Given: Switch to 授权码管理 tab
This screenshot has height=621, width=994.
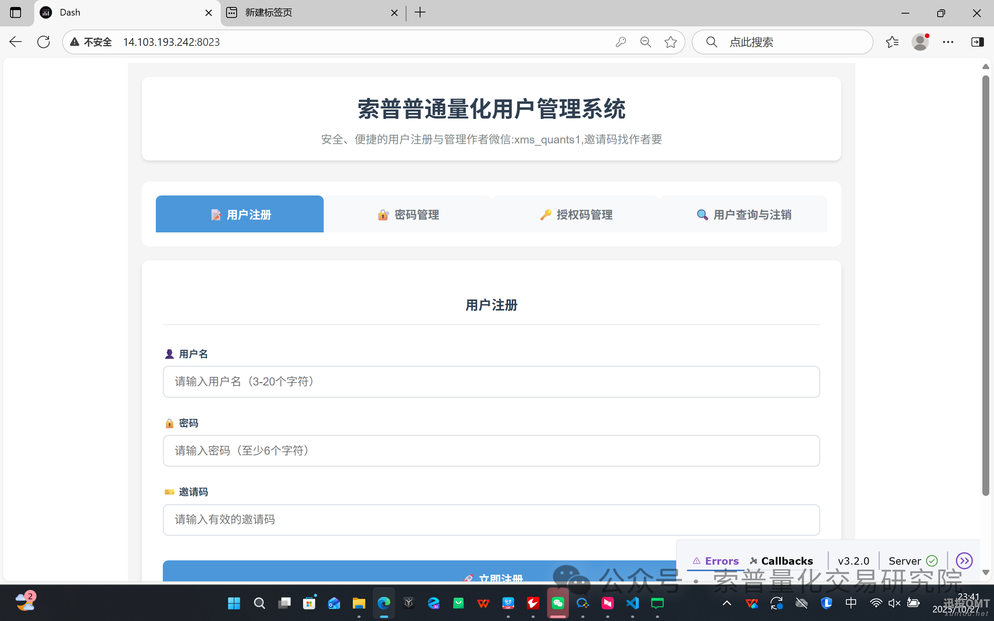Looking at the screenshot, I should [x=575, y=215].
